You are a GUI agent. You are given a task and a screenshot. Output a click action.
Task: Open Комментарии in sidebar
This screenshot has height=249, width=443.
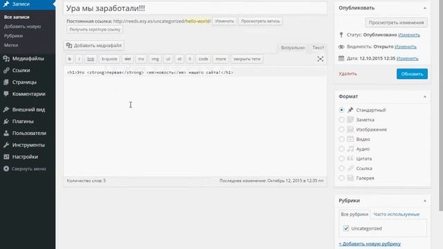28,94
